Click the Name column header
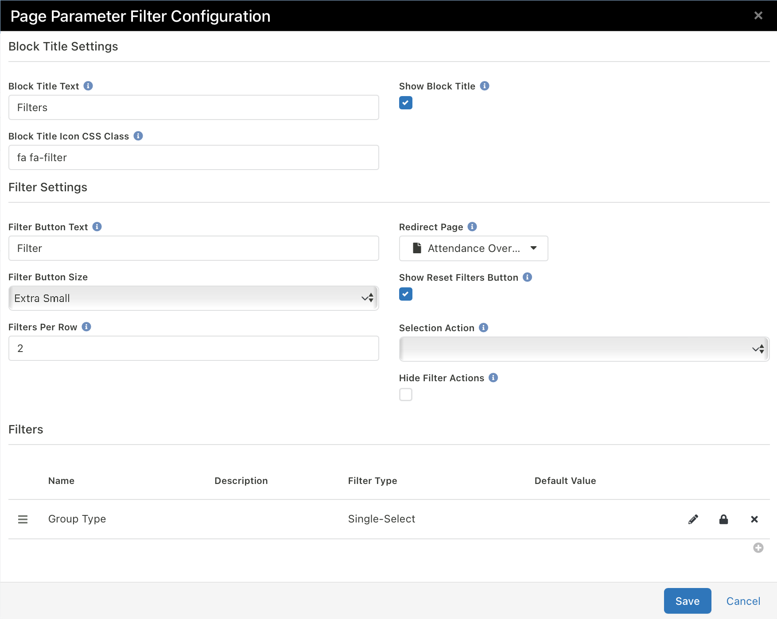Image resolution: width=777 pixels, height=619 pixels. click(61, 481)
